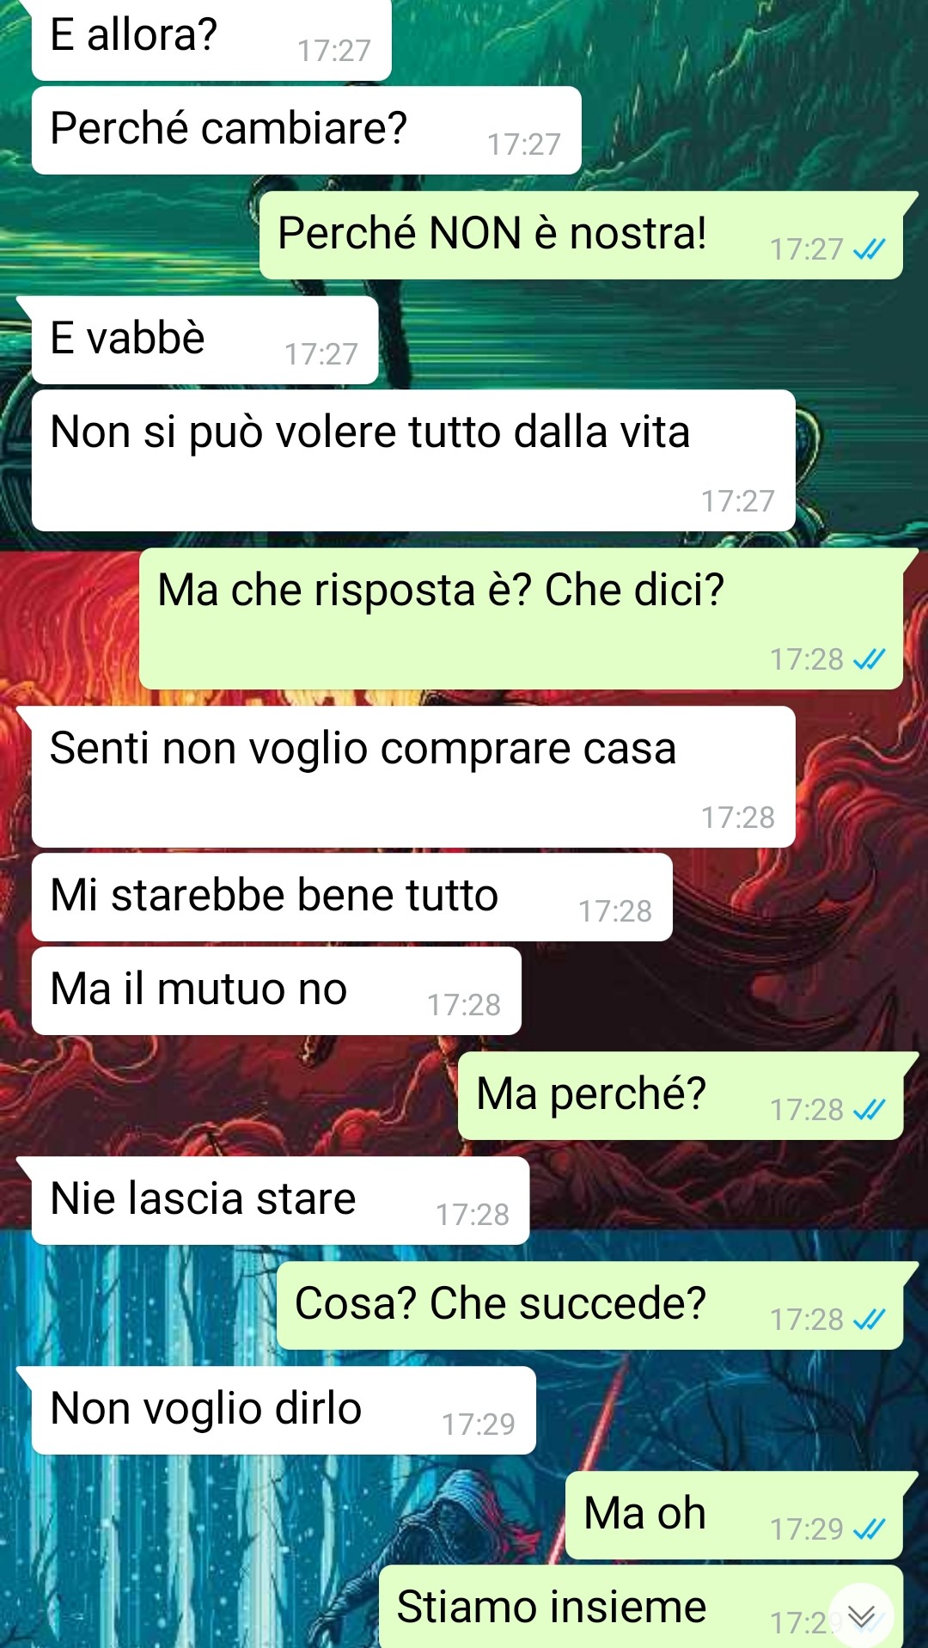This screenshot has width=928, height=1648.
Task: Tap read ticks on 'Cosa? Che succede?'
Action: tap(869, 1320)
